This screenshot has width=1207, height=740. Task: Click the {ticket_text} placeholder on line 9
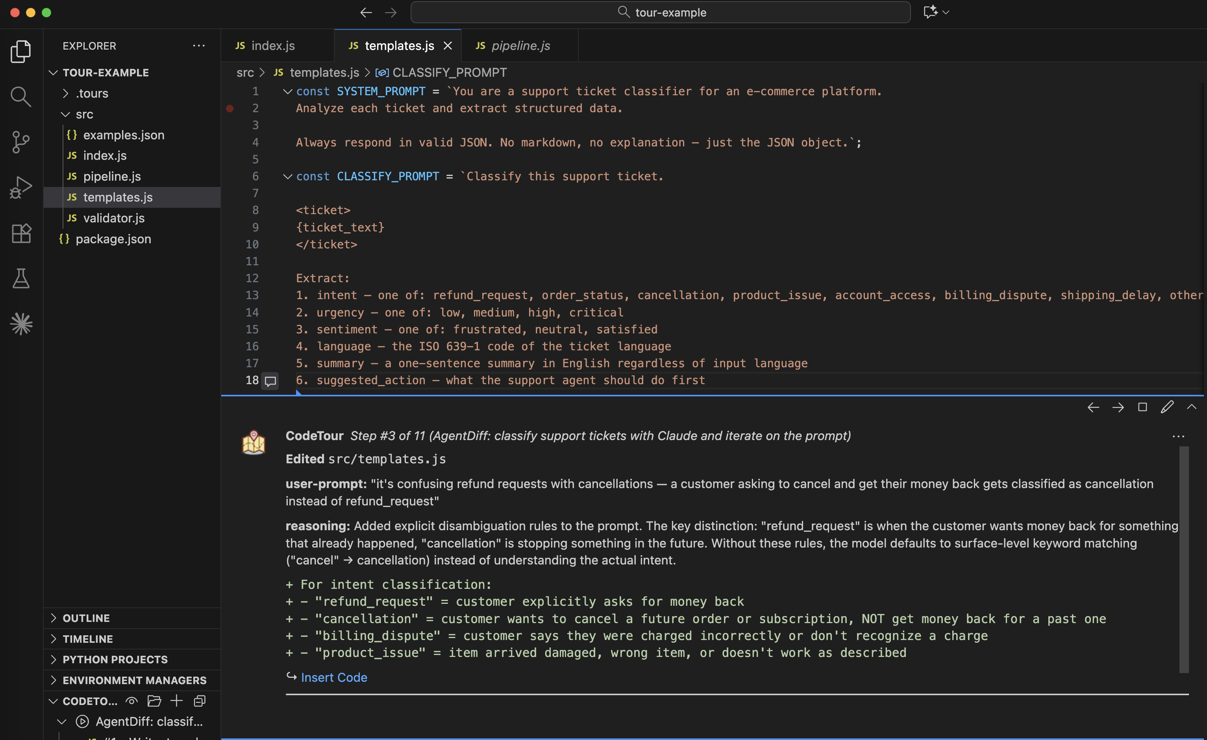[340, 227]
